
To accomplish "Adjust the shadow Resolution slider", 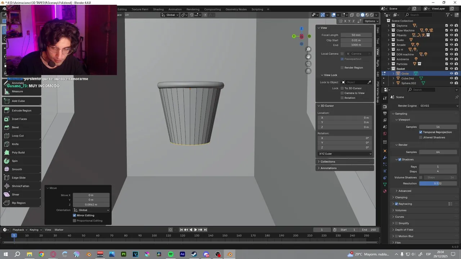I will point(438,183).
